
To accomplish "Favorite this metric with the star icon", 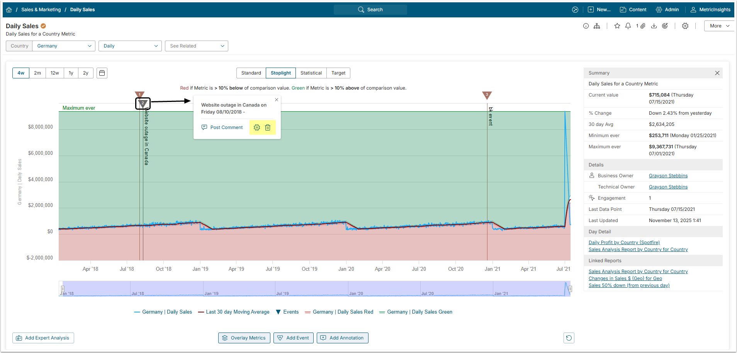I will point(617,26).
